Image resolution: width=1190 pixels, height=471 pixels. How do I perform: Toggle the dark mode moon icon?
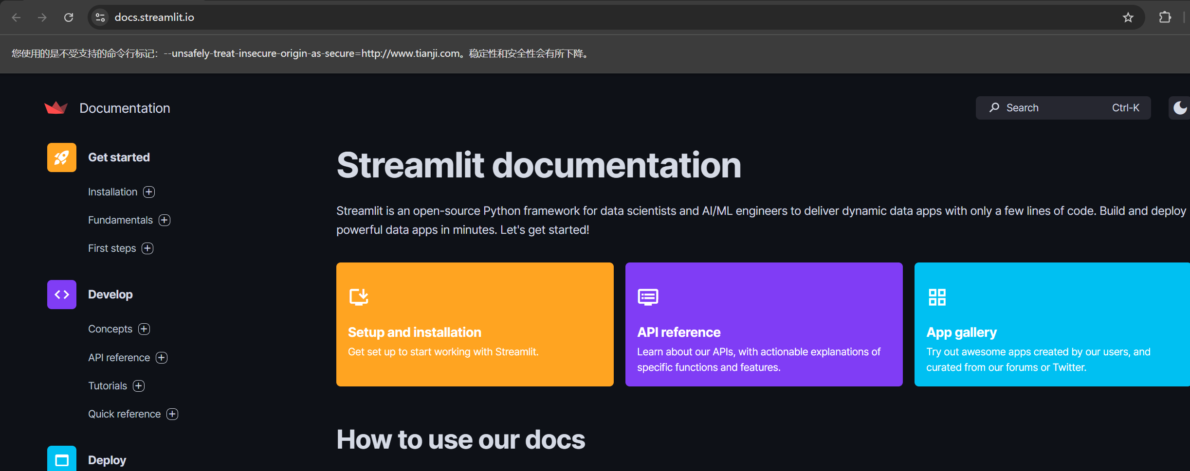(1180, 107)
